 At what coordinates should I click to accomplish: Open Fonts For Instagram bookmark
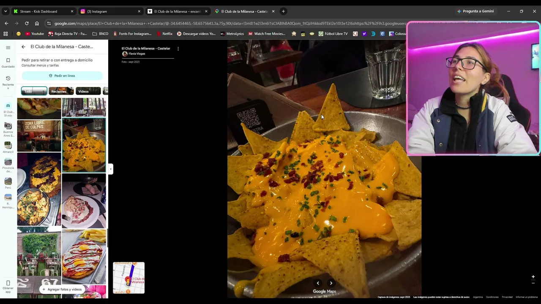tap(132, 34)
